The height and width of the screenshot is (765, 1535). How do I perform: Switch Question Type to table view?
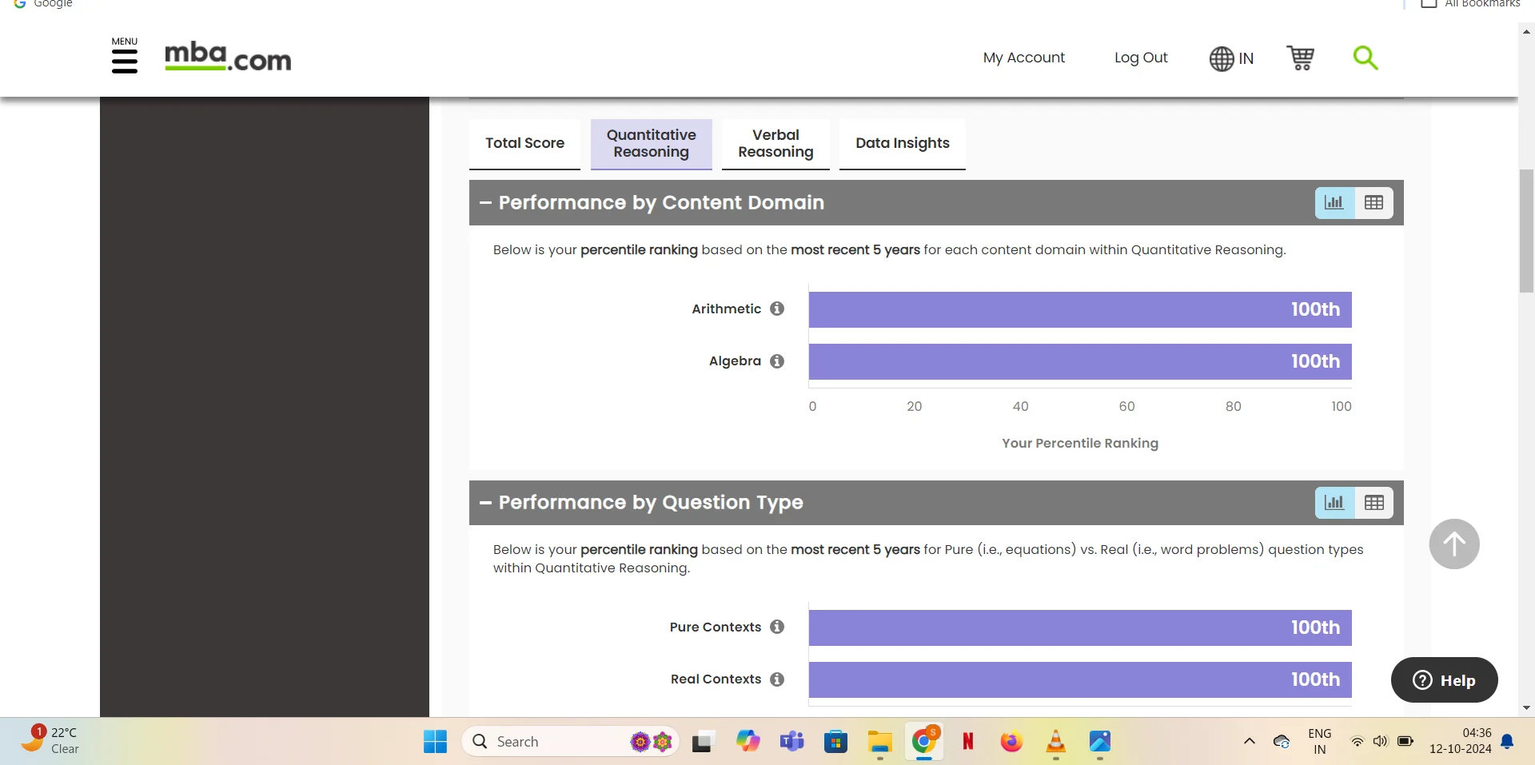pyautogui.click(x=1374, y=503)
